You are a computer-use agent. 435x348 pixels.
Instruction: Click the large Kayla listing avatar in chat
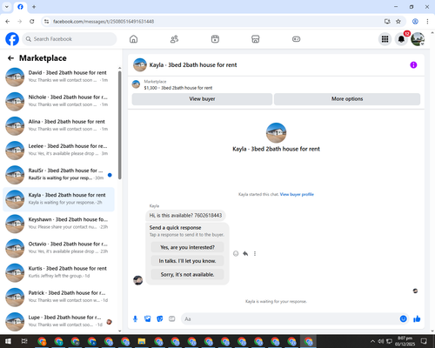point(276,133)
